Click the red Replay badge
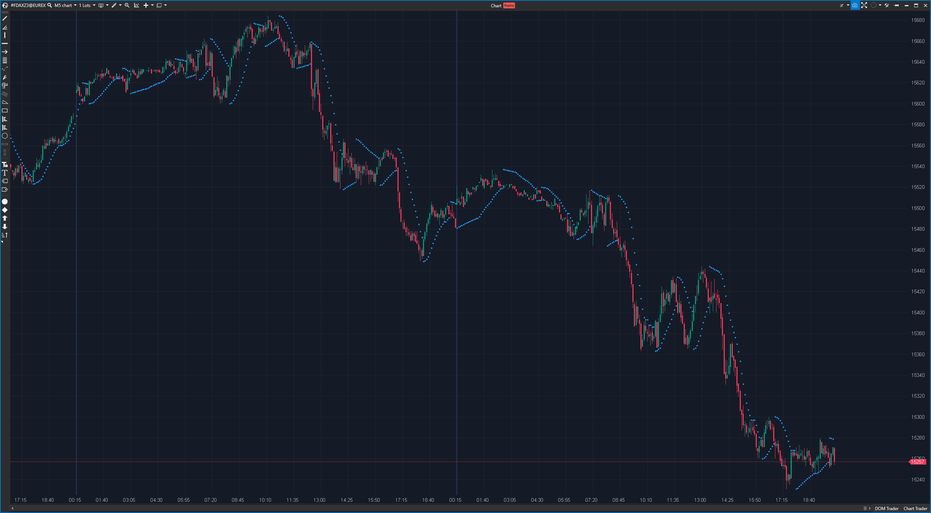This screenshot has height=513, width=931. tap(509, 5)
